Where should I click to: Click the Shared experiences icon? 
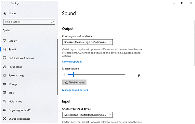coord(5,119)
